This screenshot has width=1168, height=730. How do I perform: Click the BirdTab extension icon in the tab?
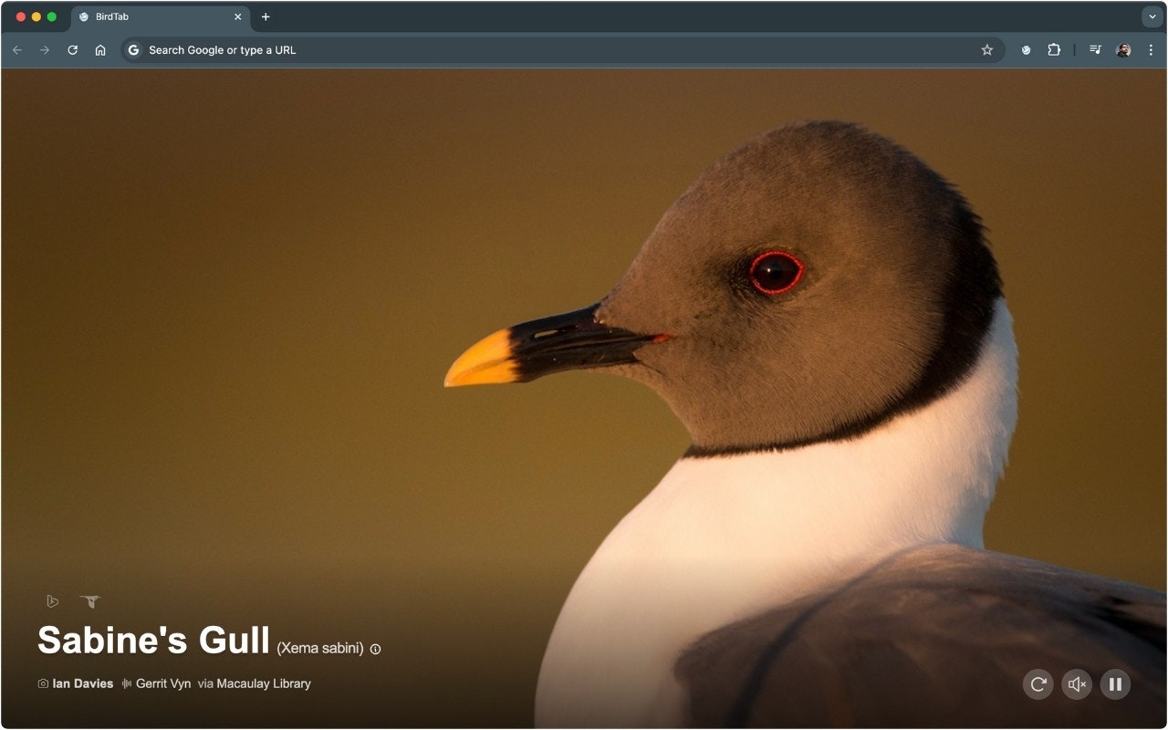click(x=83, y=16)
